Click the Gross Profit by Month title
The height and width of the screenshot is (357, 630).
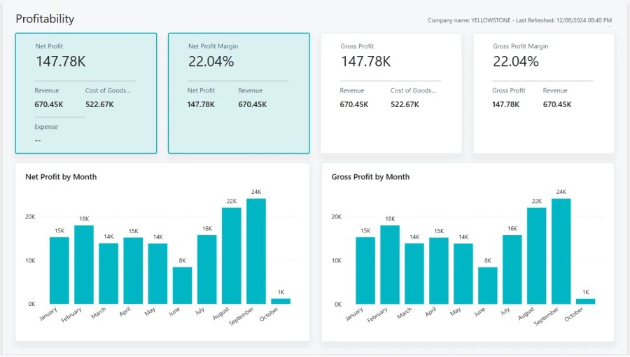tap(370, 177)
